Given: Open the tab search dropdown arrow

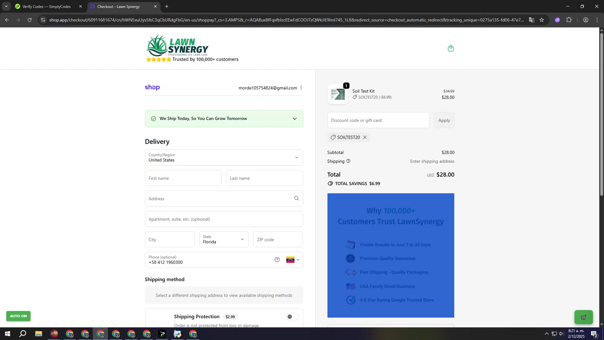Looking at the screenshot, I should [x=6, y=6].
